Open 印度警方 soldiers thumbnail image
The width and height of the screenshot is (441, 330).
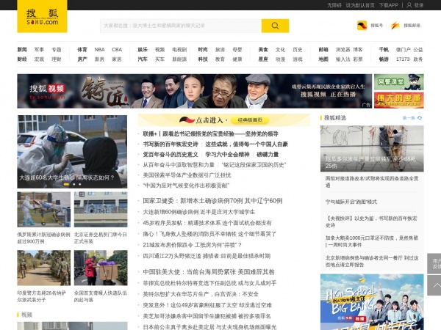[44, 268]
